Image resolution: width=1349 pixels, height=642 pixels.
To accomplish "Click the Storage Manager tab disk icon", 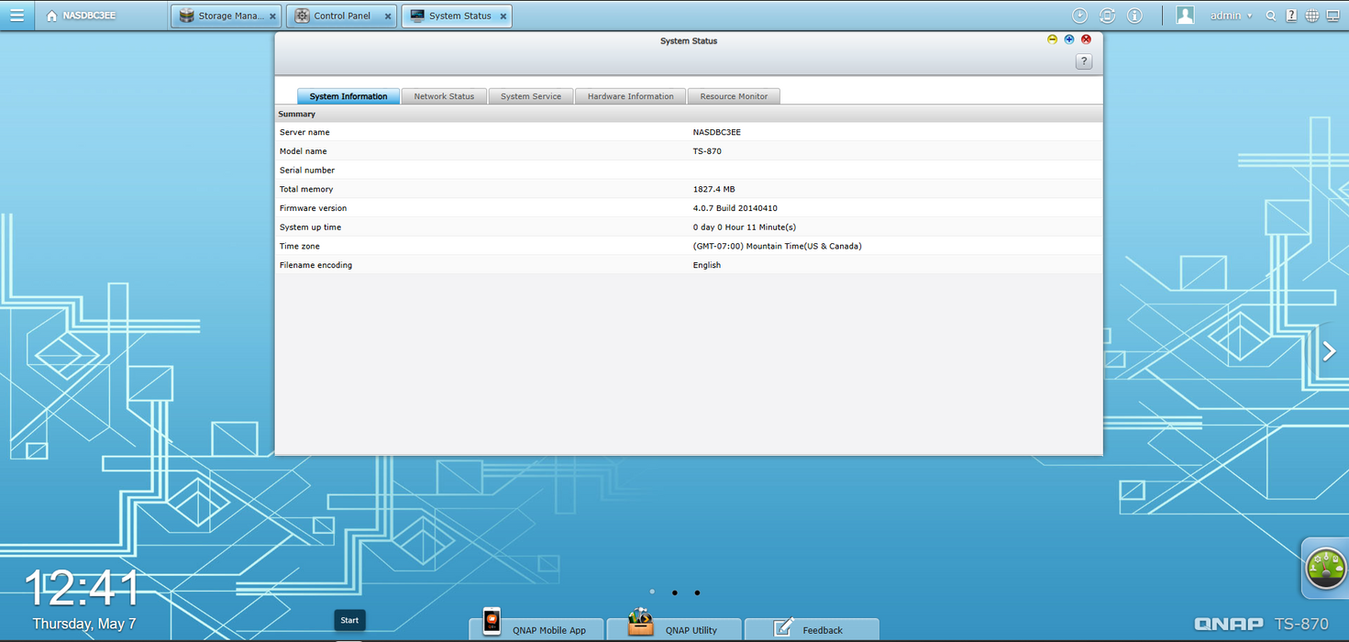I will [x=186, y=16].
